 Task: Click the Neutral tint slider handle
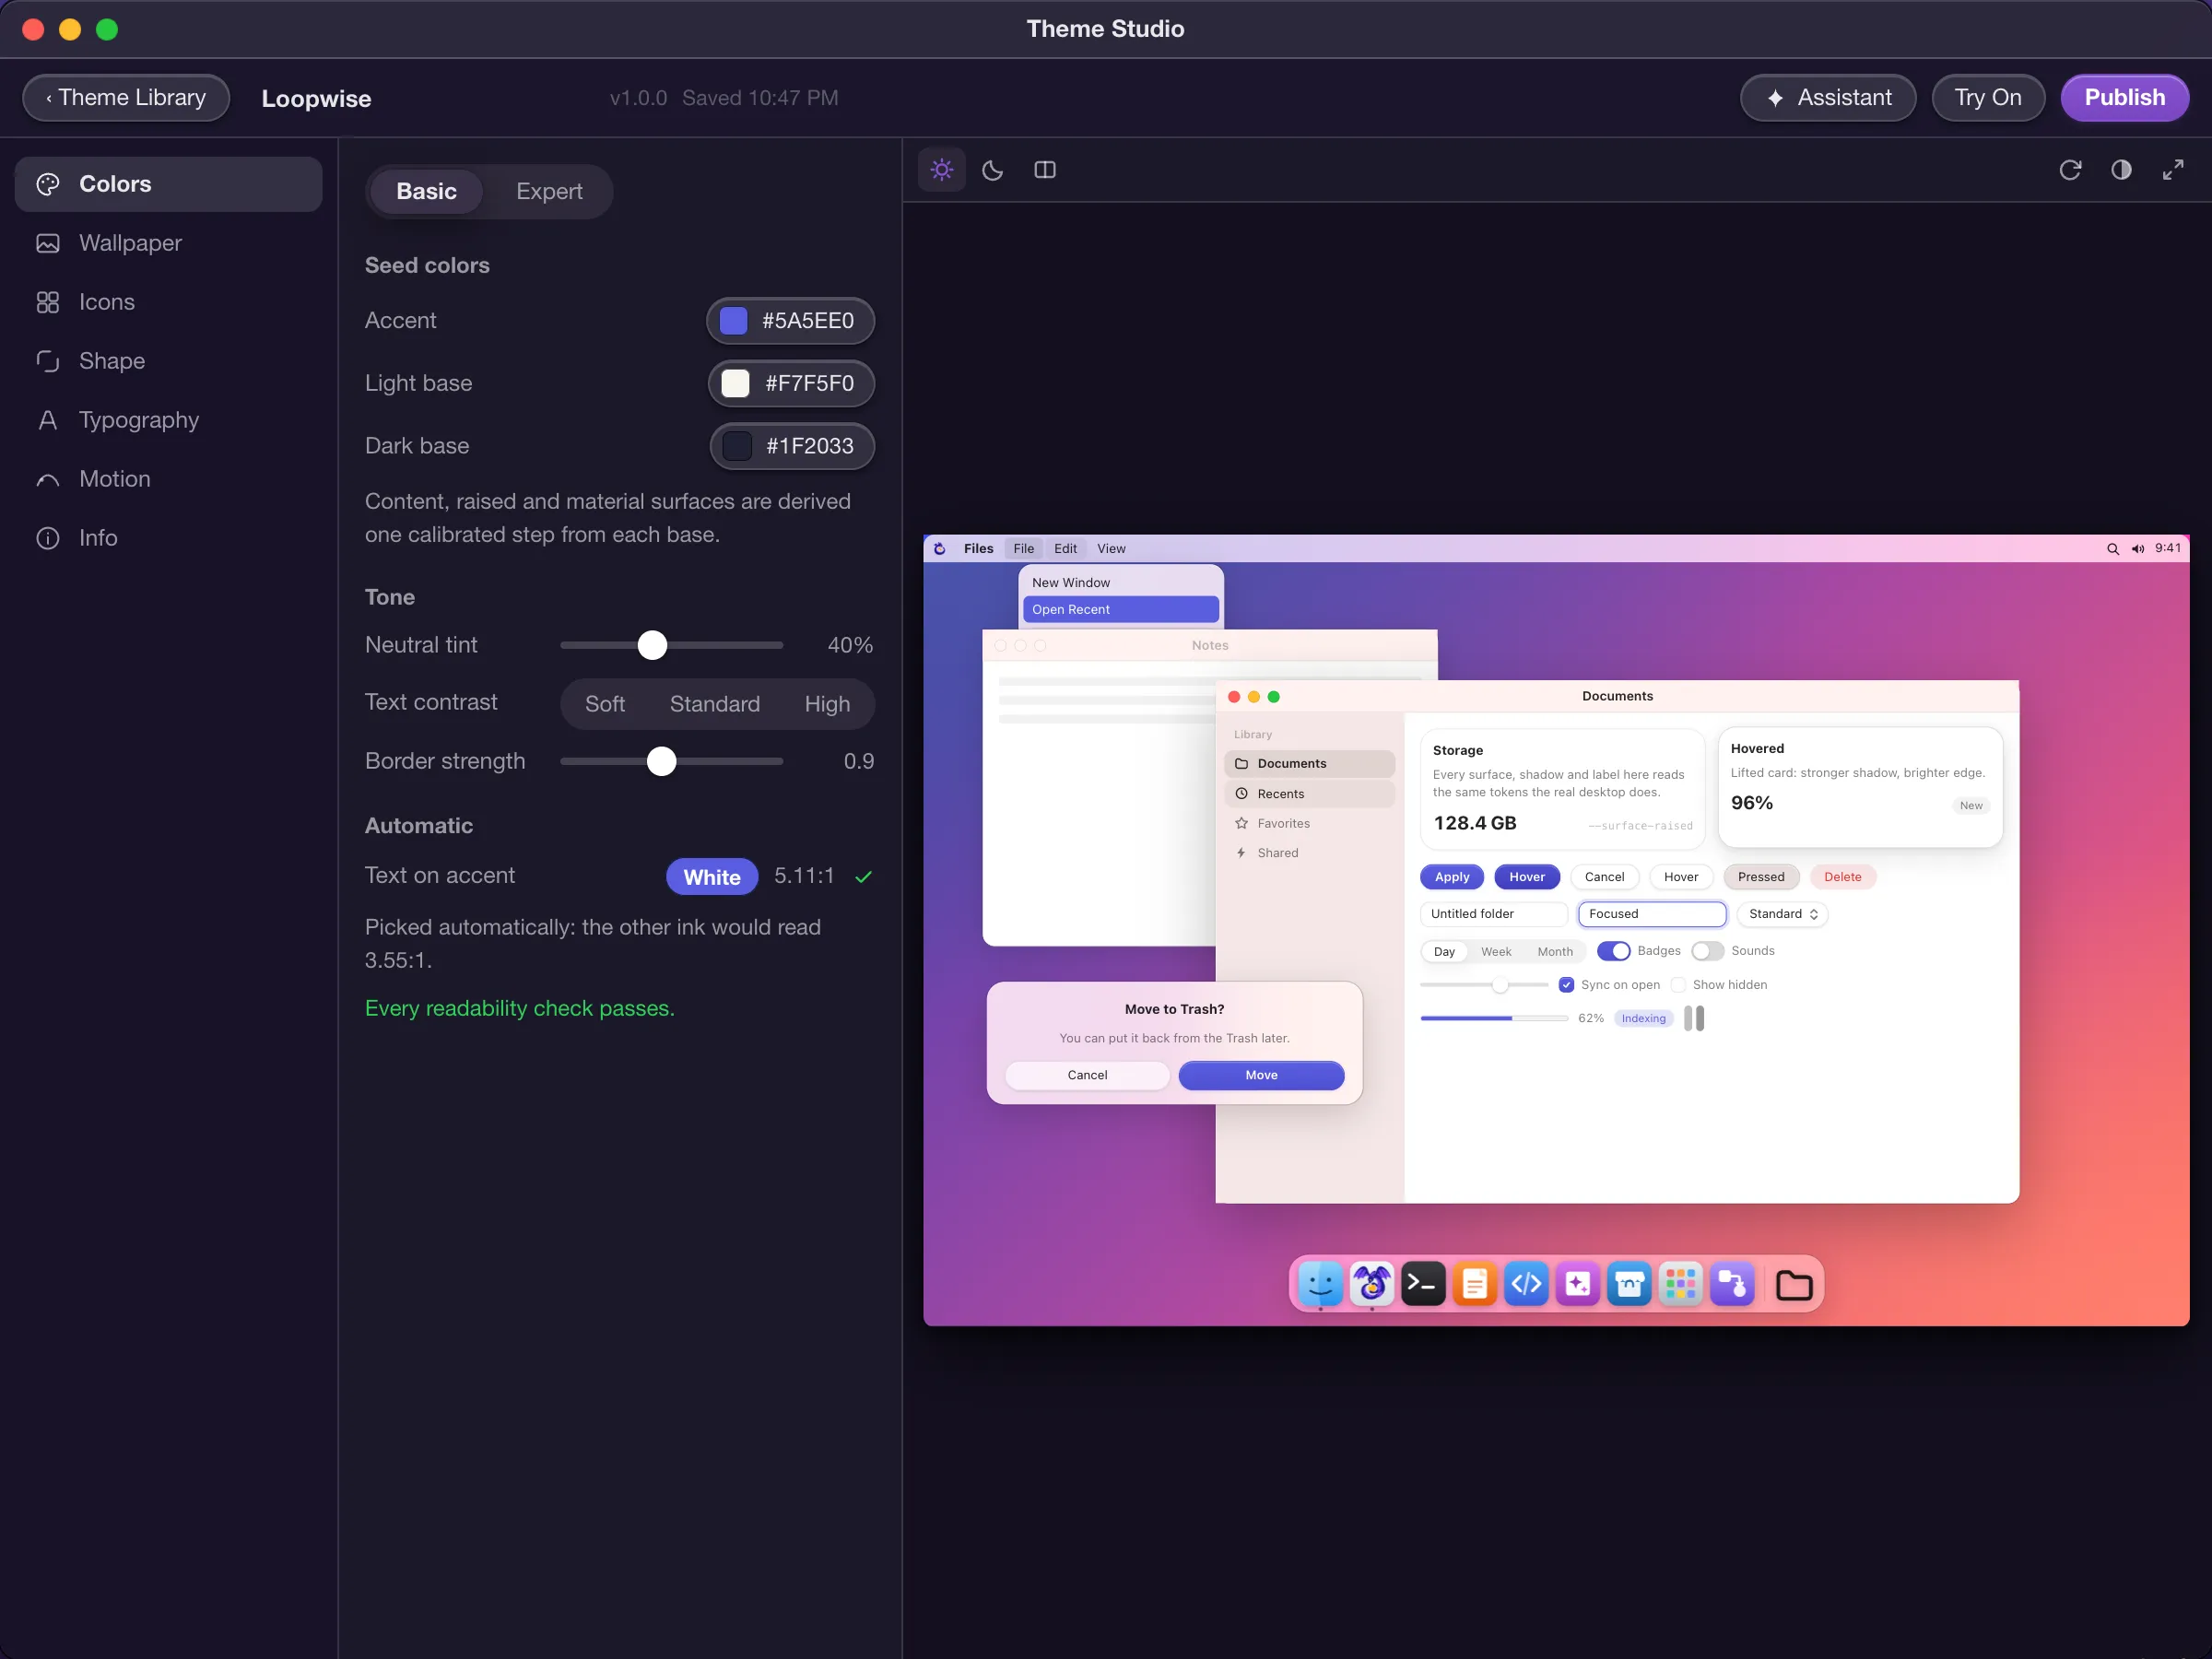(x=652, y=645)
